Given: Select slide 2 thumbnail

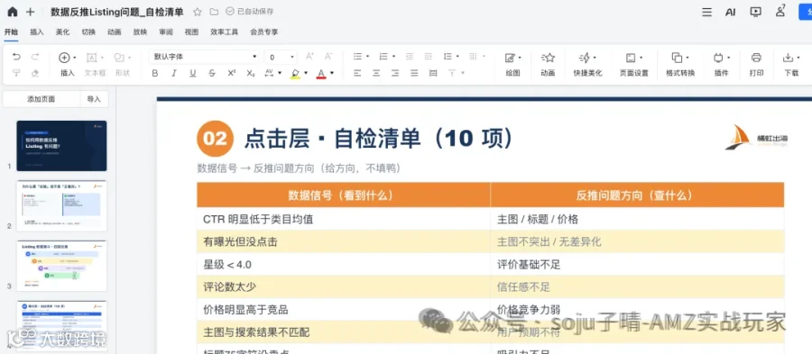Looking at the screenshot, I should (61, 205).
